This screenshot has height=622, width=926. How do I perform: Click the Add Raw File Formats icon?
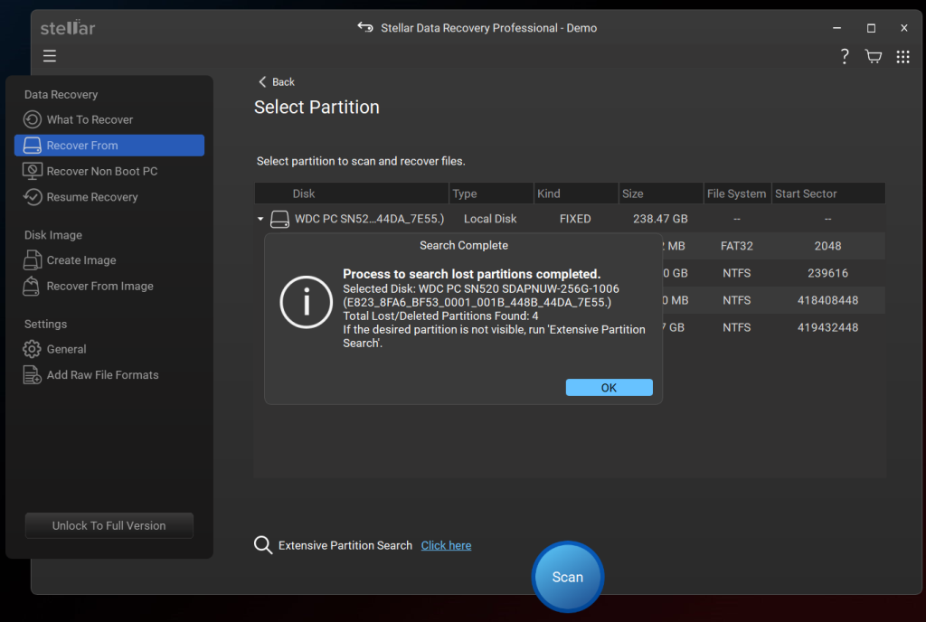32,375
